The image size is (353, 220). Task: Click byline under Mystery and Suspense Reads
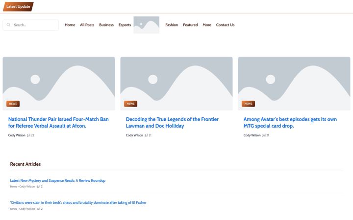(x=27, y=187)
